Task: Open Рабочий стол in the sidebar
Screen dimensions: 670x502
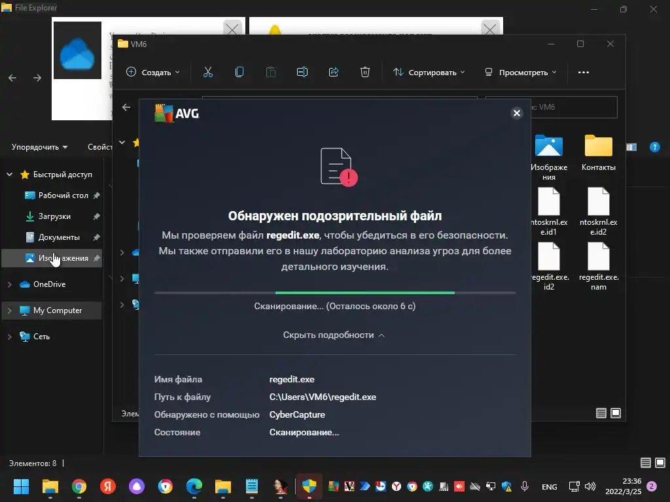Action: pos(63,195)
